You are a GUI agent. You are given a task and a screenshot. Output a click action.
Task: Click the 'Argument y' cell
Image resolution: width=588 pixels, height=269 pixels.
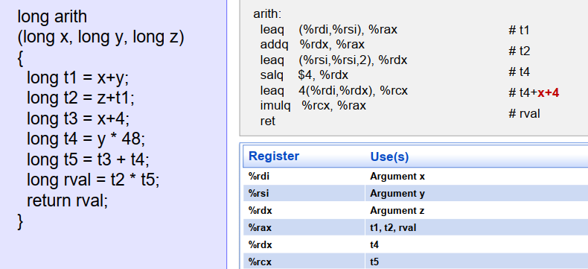476,193
